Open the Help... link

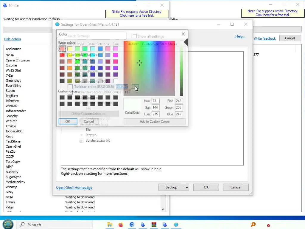pyautogui.click(x=240, y=36)
